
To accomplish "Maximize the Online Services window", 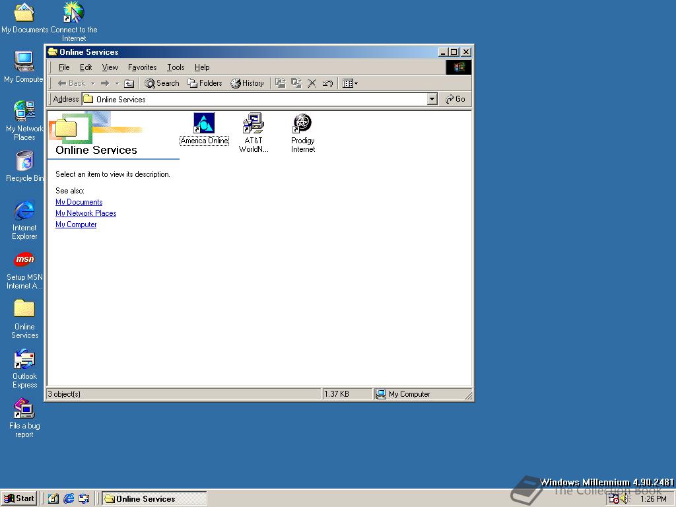I will click(x=454, y=52).
